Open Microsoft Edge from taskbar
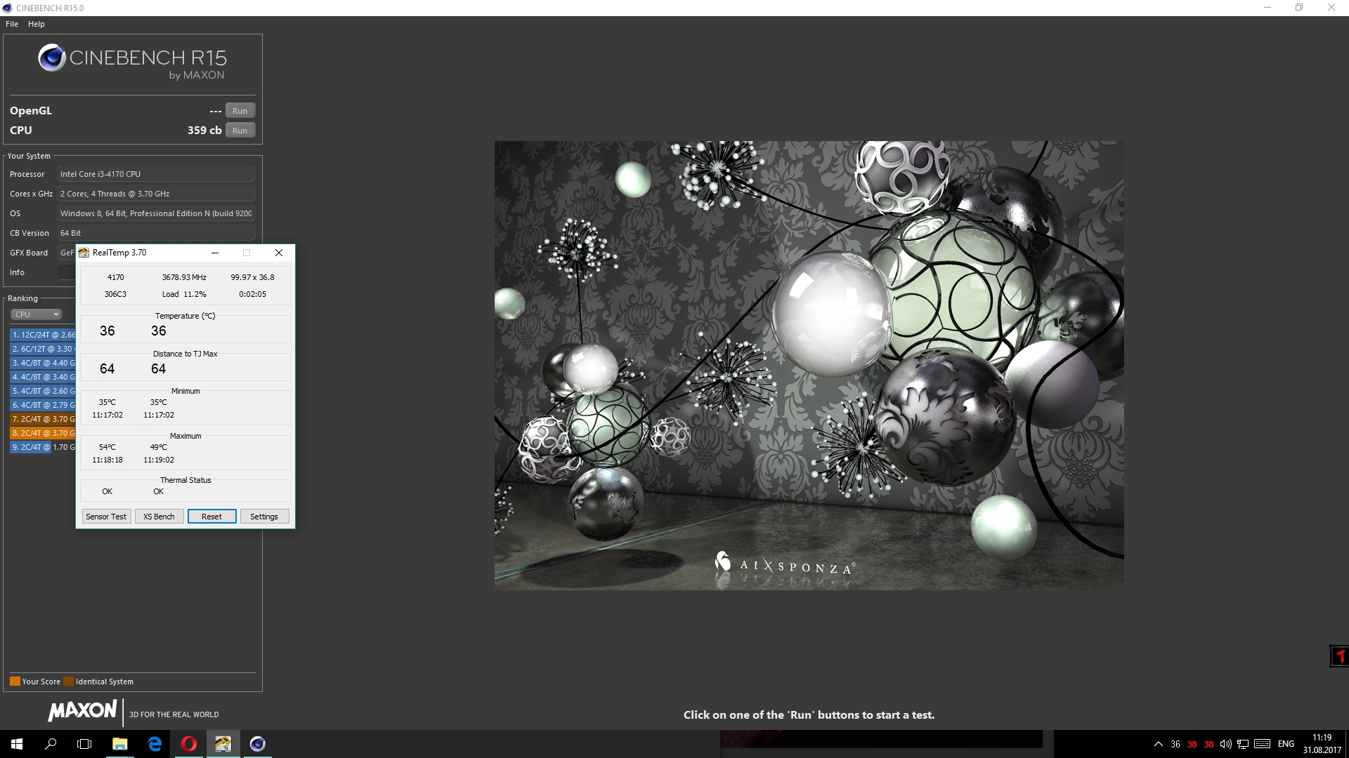1349x758 pixels. click(155, 744)
